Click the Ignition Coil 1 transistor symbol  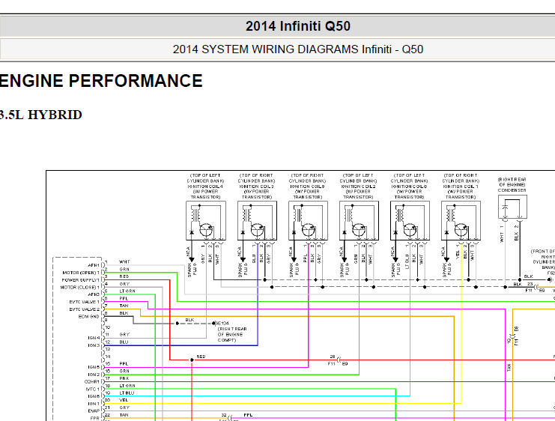[x=461, y=230]
